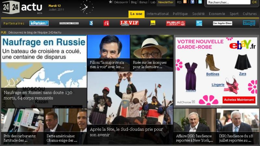Open the Bonus link
This screenshot has height=146, width=260.
[143, 2]
